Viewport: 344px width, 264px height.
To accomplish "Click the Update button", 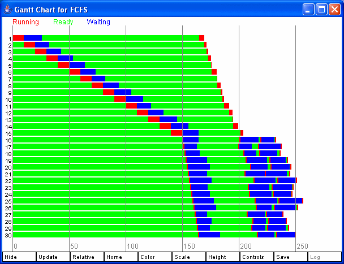I will point(53,257).
